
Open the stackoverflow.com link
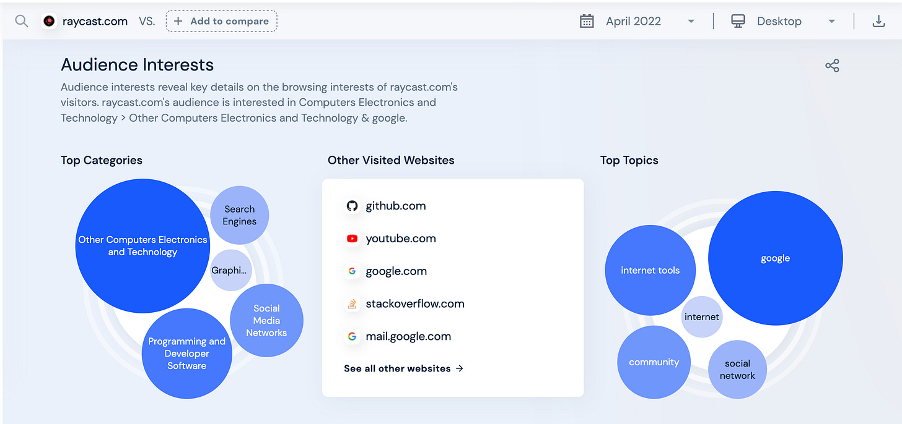(415, 304)
